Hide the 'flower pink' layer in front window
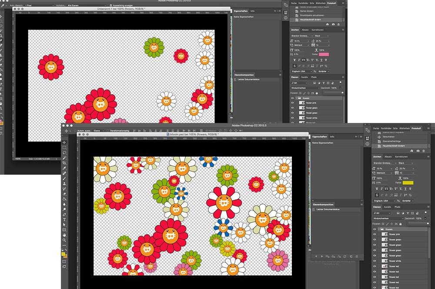Screen dimensions: 435x289 point(375,234)
